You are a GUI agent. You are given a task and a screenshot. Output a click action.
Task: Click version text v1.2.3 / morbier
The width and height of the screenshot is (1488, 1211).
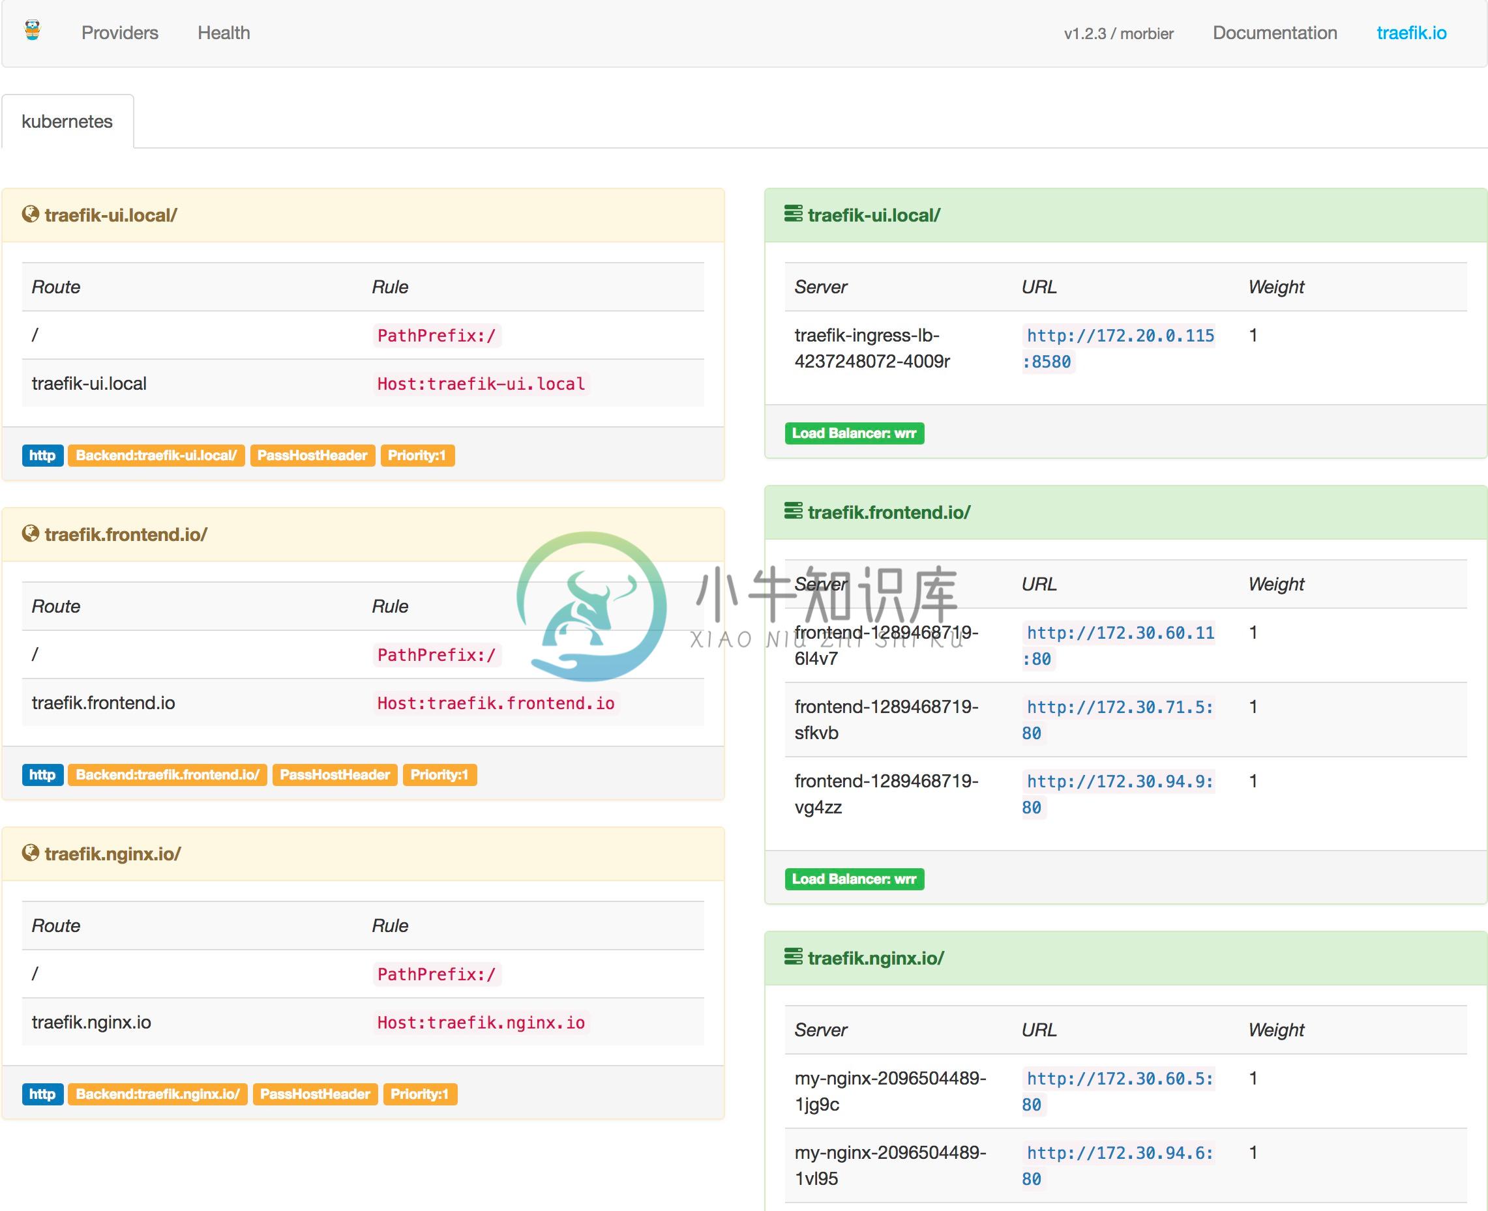(1119, 33)
